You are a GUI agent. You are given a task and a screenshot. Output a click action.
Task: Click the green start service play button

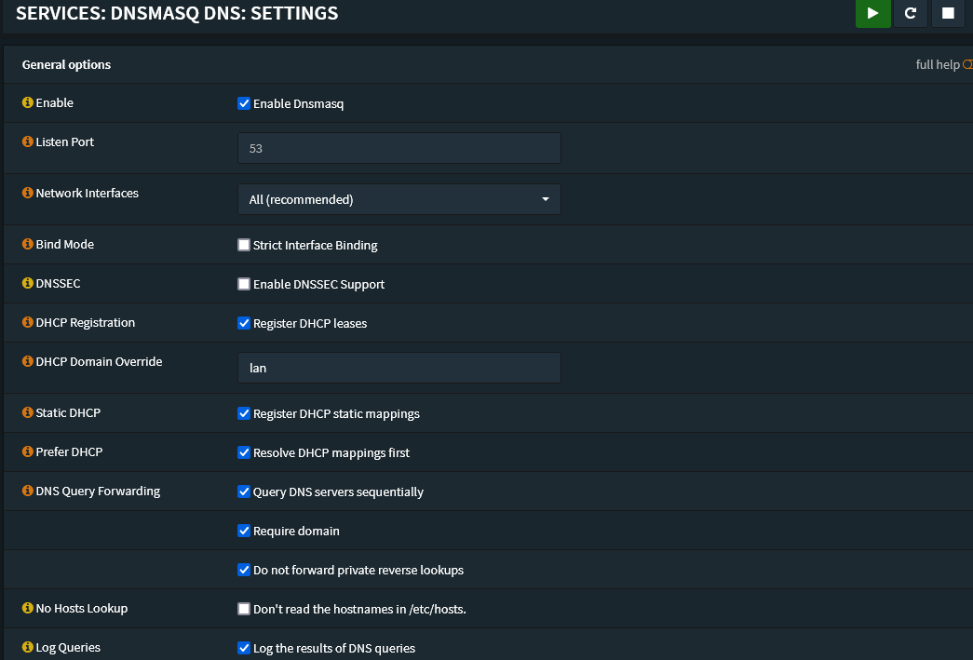point(872,13)
